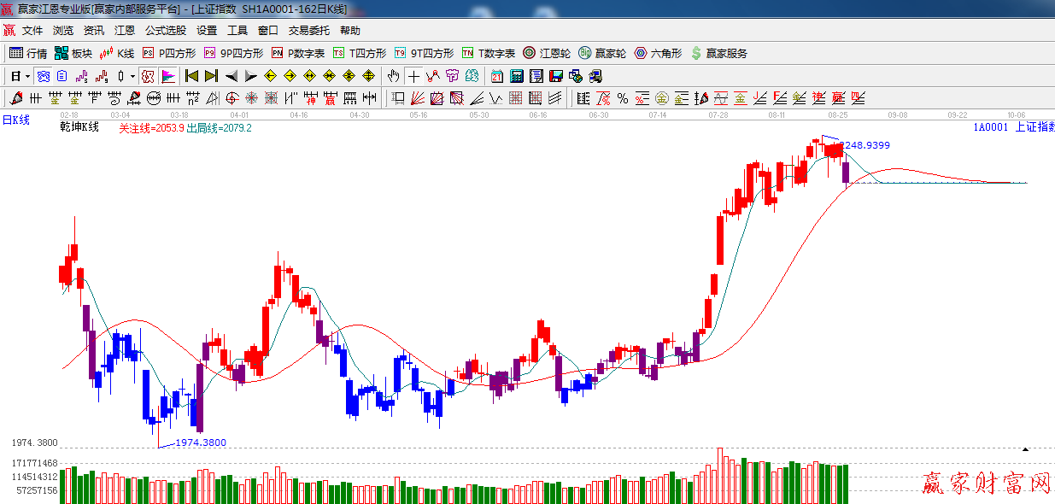
Task: Open the 板块 sector icon button
Action: coord(73,53)
